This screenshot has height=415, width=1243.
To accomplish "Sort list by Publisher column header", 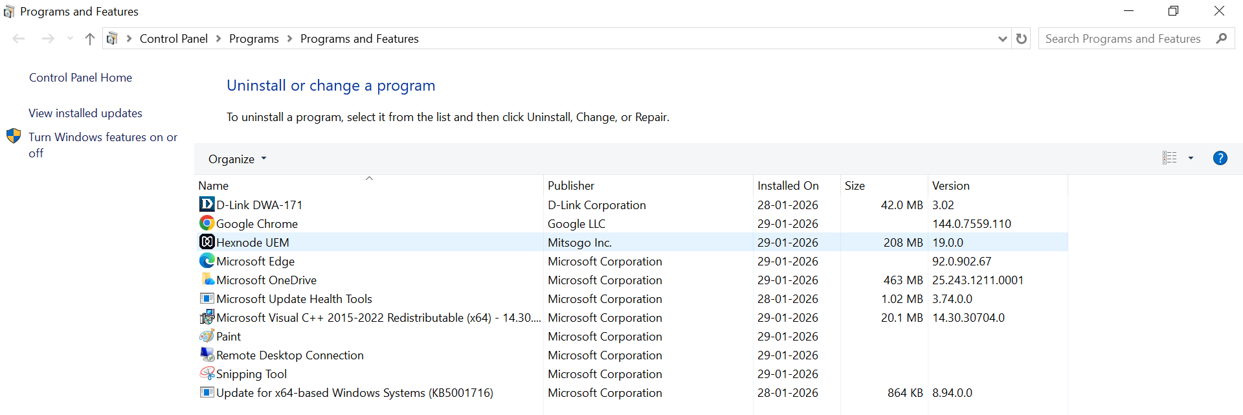I will 570,186.
